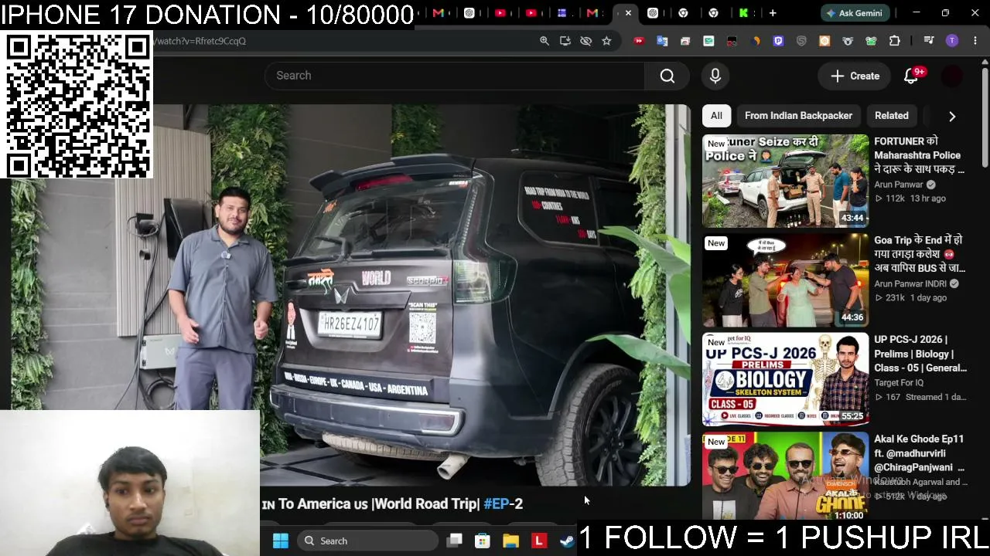The width and height of the screenshot is (990, 556).
Task: Open the Windows Start menu
Action: (x=281, y=541)
